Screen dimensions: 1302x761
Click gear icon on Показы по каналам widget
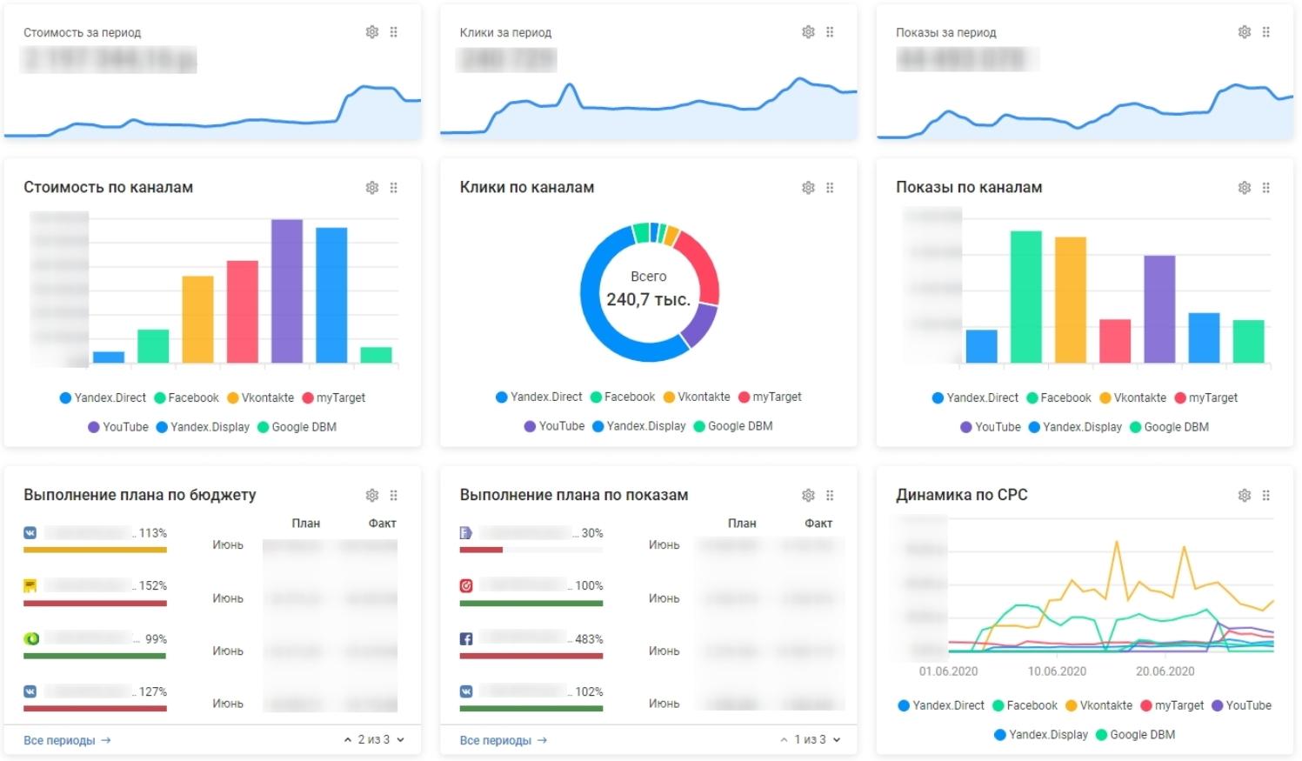click(x=1245, y=187)
